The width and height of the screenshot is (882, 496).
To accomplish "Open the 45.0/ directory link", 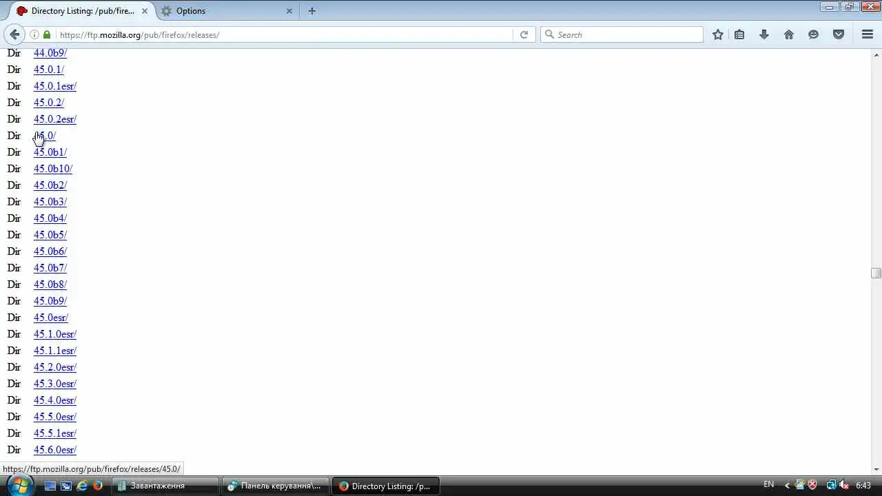I will click(45, 136).
